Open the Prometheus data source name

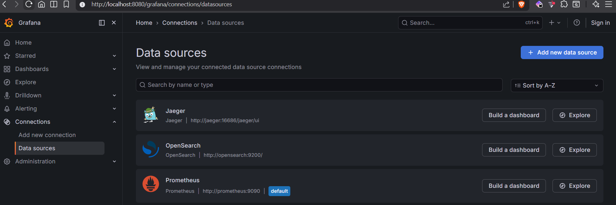pyautogui.click(x=183, y=180)
